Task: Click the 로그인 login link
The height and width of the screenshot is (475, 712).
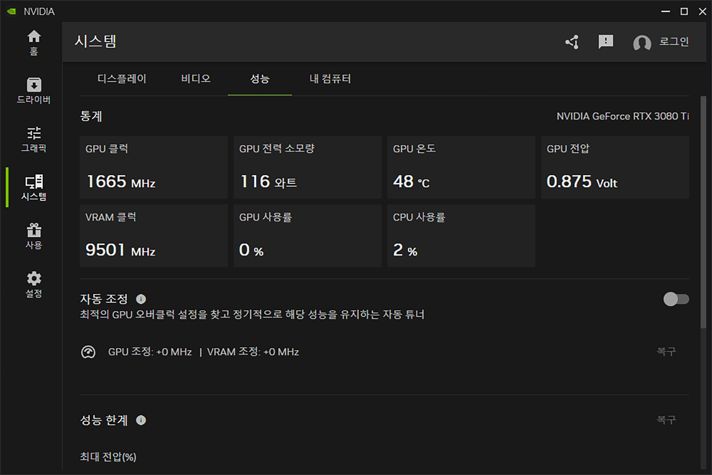Action: [674, 42]
